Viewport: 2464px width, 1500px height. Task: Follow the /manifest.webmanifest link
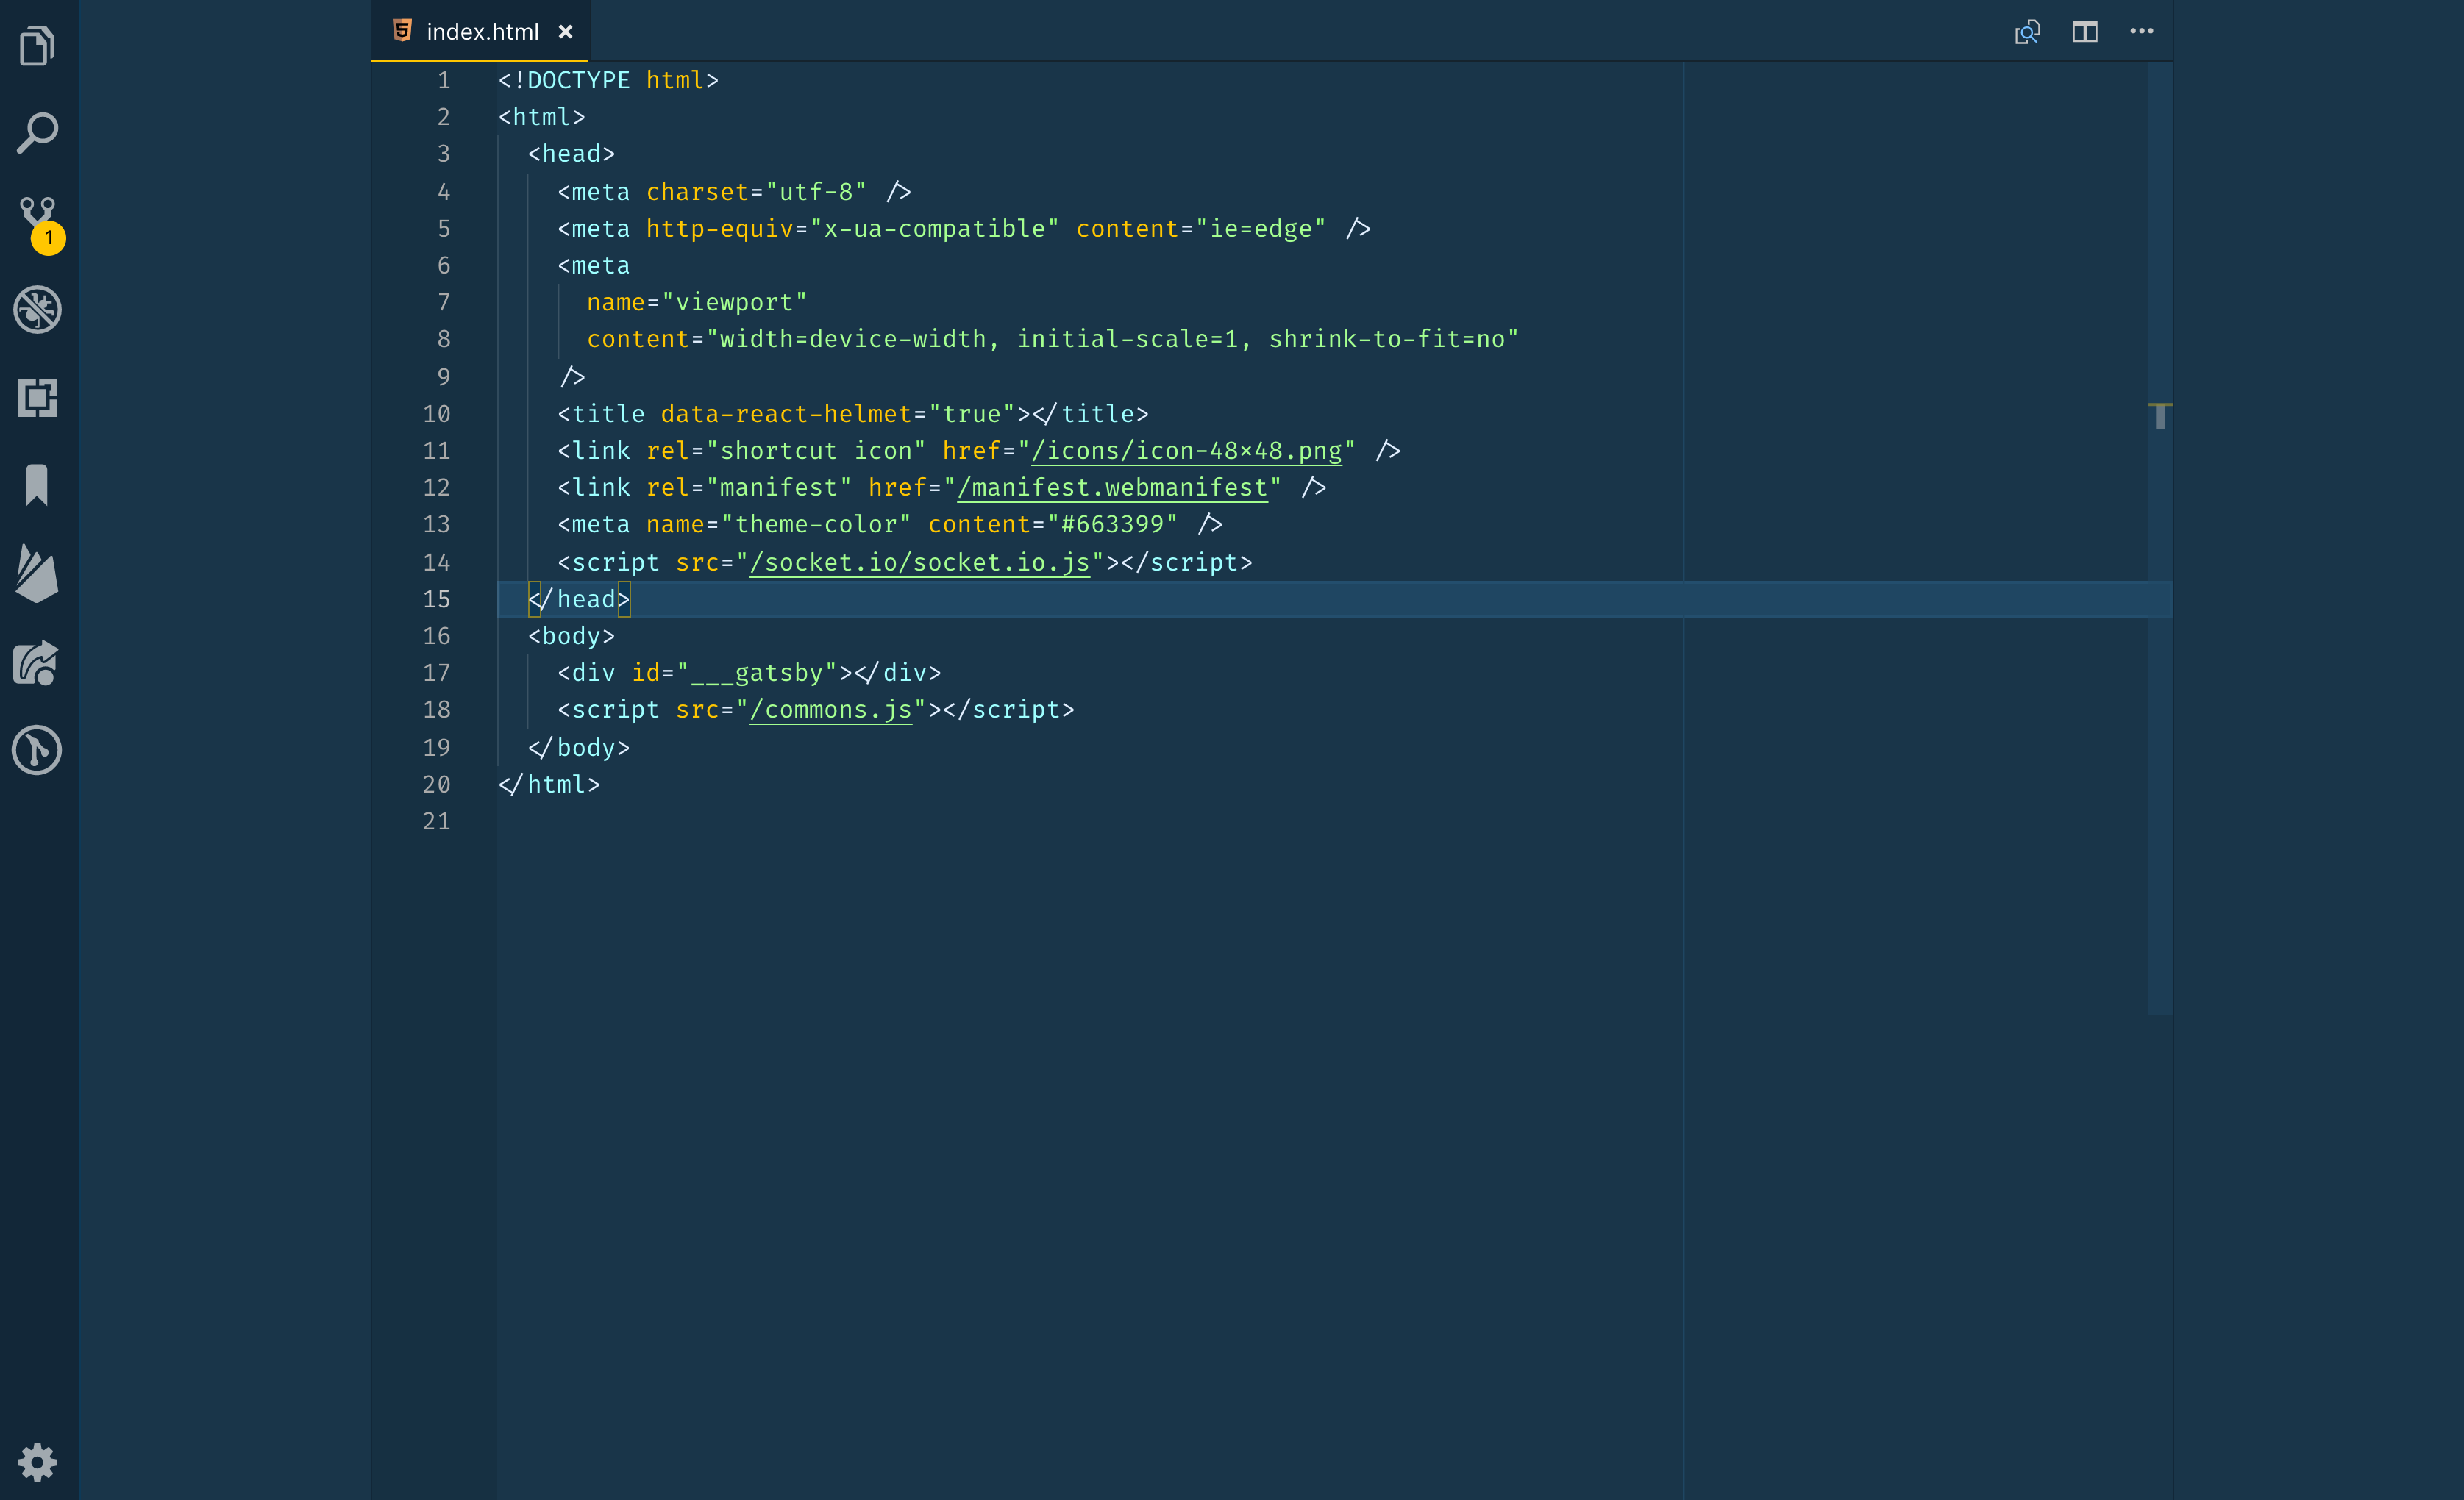(1112, 488)
